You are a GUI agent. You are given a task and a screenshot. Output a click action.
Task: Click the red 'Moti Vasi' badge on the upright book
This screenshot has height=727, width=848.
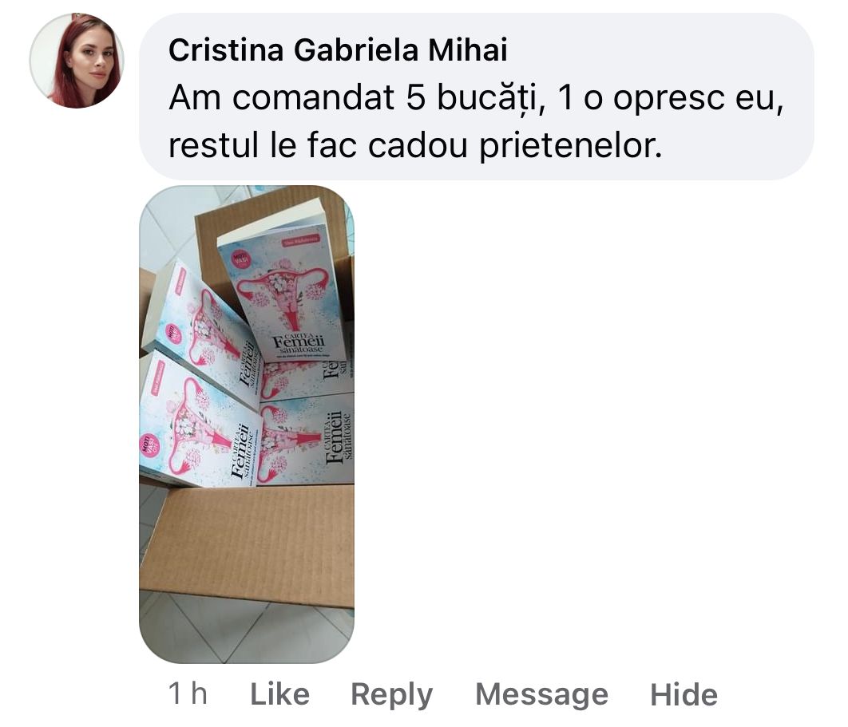(239, 259)
